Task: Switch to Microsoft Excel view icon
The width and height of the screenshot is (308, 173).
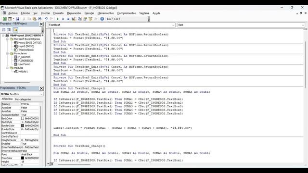Action: (5, 19)
